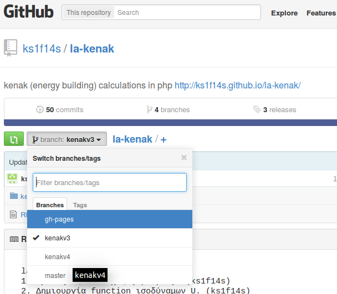
Task: Click the Filter branches/tags input field
Action: pos(110,182)
